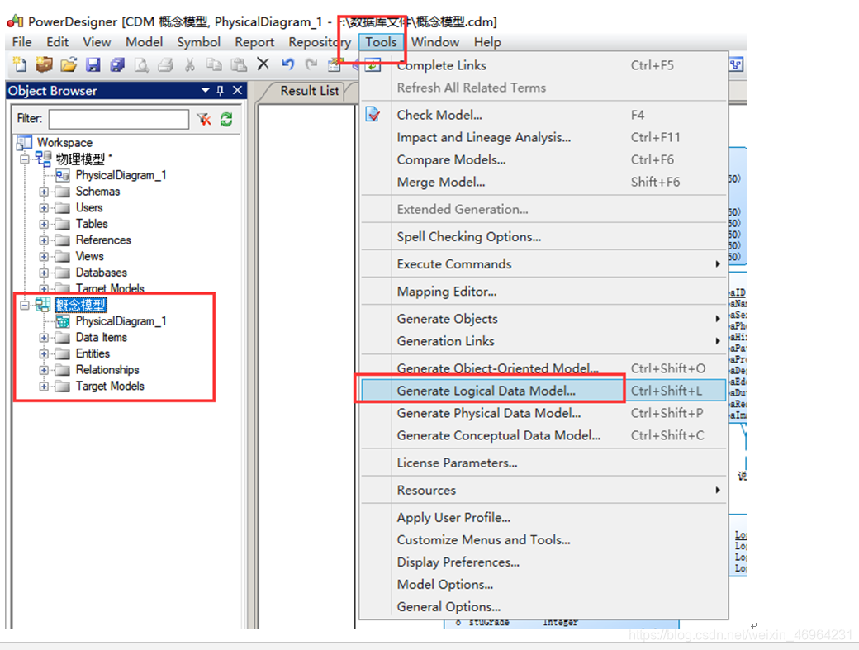Click the Undo arrow icon
This screenshot has width=859, height=650.
287,64
